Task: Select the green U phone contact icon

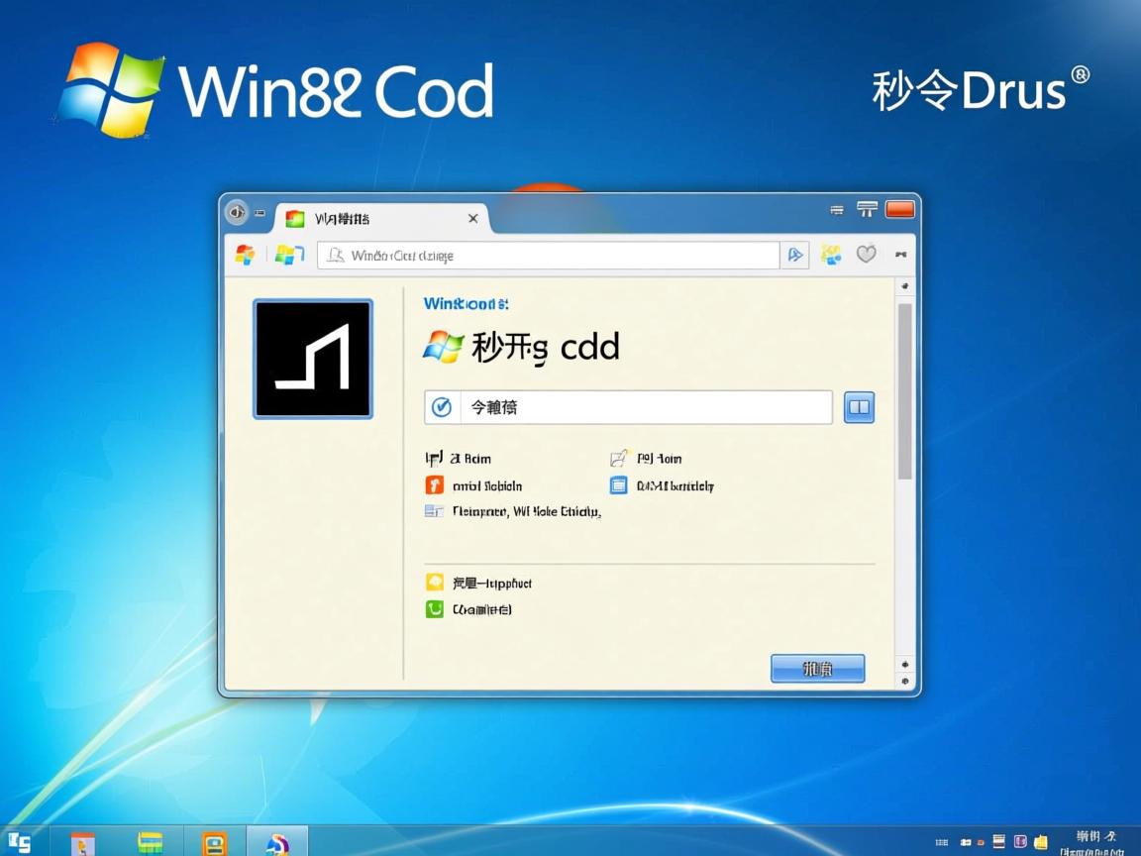Action: [x=434, y=609]
